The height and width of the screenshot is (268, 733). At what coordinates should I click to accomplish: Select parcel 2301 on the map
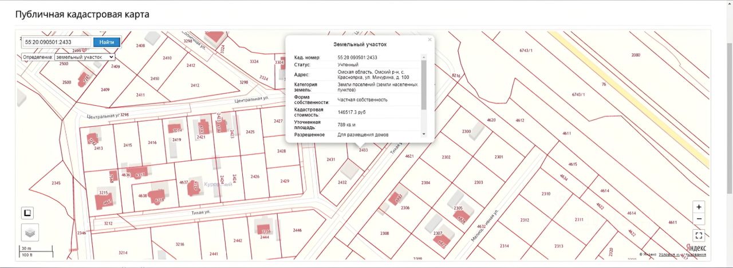[499, 157]
